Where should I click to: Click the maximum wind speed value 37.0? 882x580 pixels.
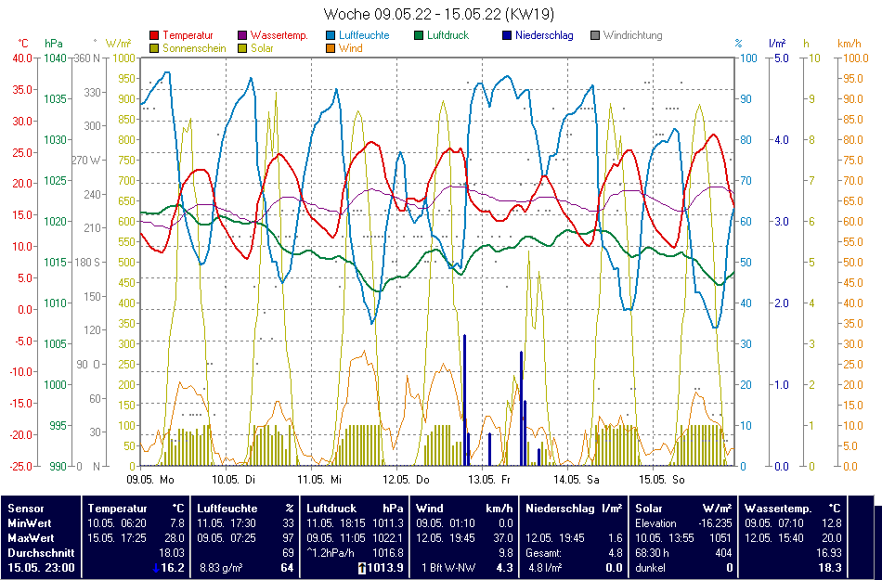click(501, 538)
